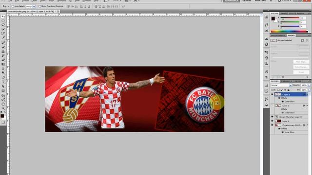This screenshot has width=312, height=175.
Task: Open the Normal blend mode dropdown
Action: (281, 85)
